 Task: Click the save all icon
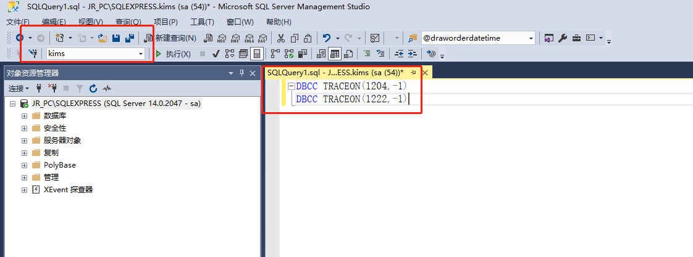point(130,38)
